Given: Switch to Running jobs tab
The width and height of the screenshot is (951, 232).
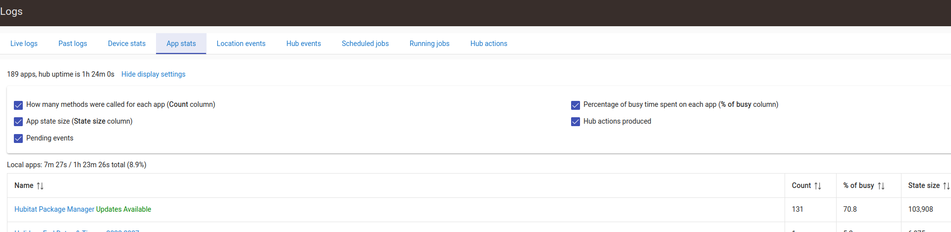Looking at the screenshot, I should [429, 44].
